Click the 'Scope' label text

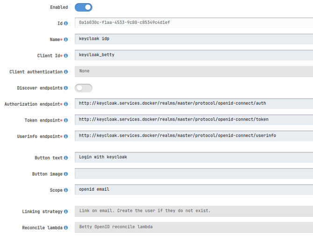click(56, 190)
